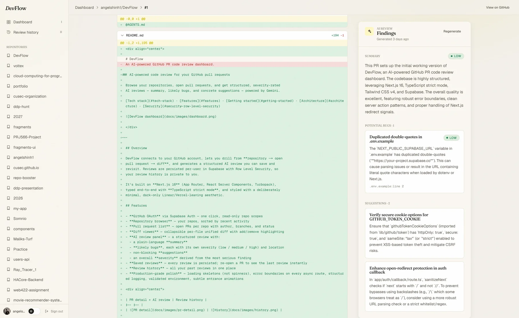
Task: Open angelshinh1/DevFlow in the breadcrumb
Action: point(119,7)
